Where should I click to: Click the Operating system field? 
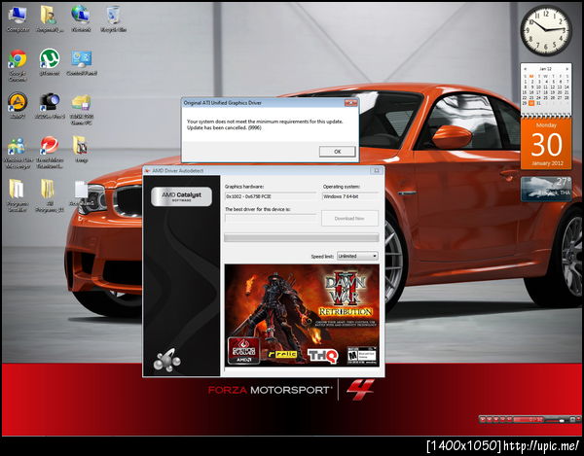(x=349, y=196)
